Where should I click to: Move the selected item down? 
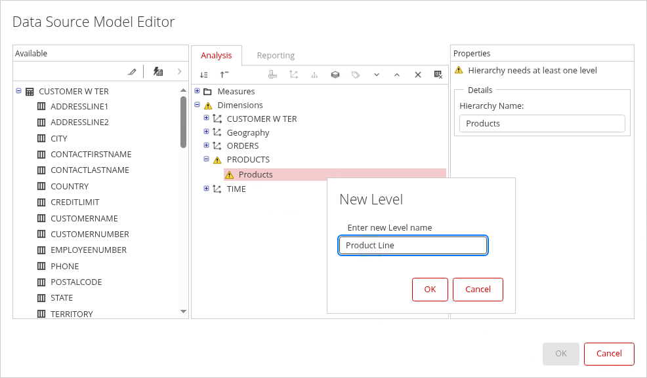point(377,75)
